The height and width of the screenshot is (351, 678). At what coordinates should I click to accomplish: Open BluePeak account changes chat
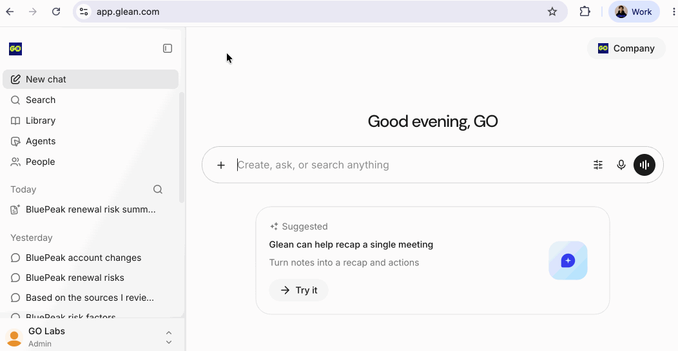(x=90, y=258)
